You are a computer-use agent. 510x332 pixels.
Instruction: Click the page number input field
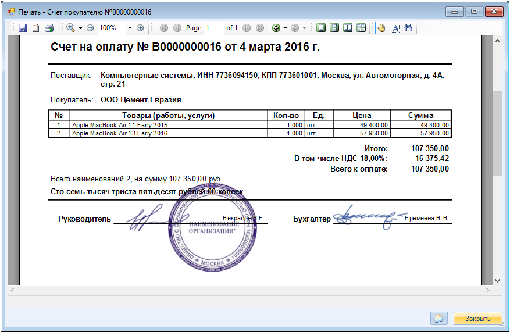click(x=213, y=28)
